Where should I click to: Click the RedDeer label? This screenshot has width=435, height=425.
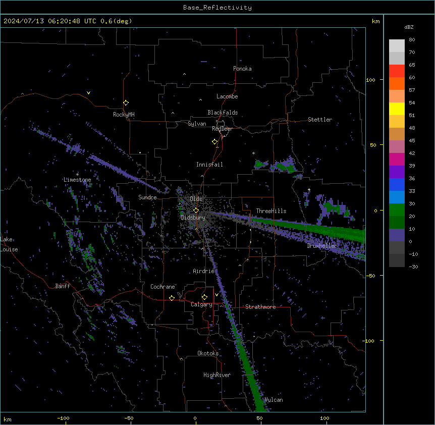(x=222, y=129)
